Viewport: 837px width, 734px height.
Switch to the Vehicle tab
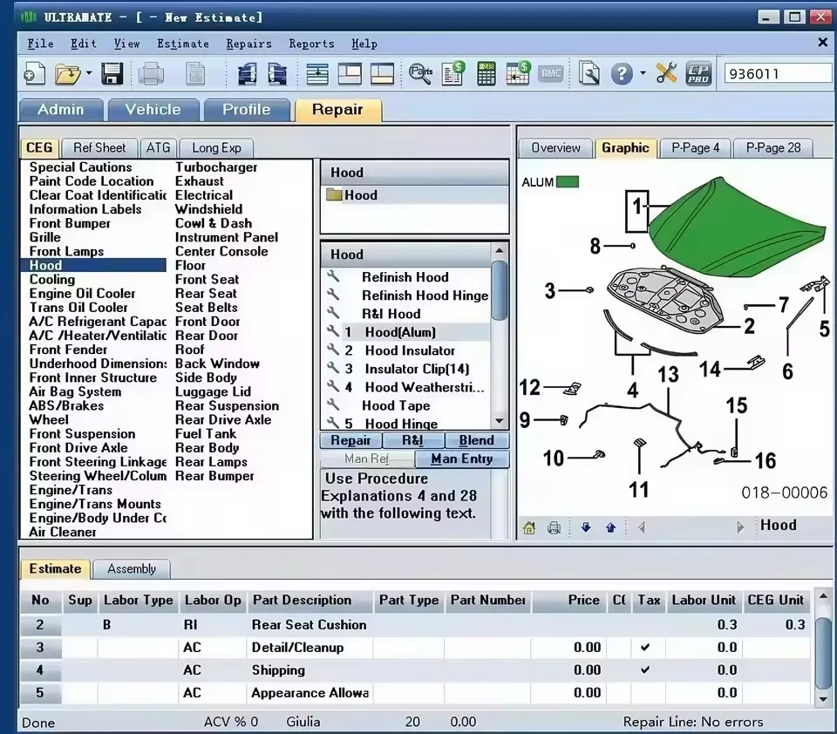pos(153,110)
